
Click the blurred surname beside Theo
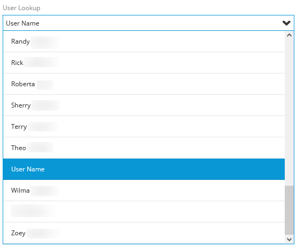point(40,147)
